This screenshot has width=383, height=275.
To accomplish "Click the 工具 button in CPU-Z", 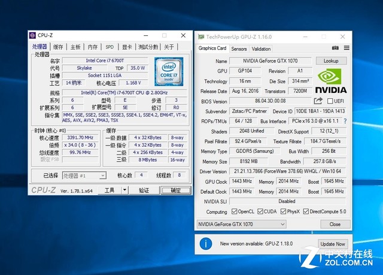I will click(x=110, y=190).
